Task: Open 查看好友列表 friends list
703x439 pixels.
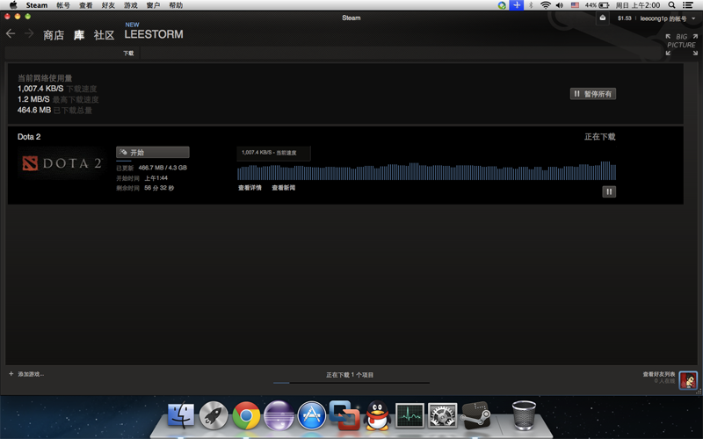Action: click(658, 374)
